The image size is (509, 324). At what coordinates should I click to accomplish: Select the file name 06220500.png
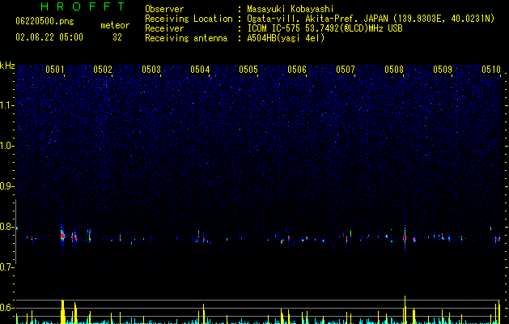pyautogui.click(x=45, y=21)
